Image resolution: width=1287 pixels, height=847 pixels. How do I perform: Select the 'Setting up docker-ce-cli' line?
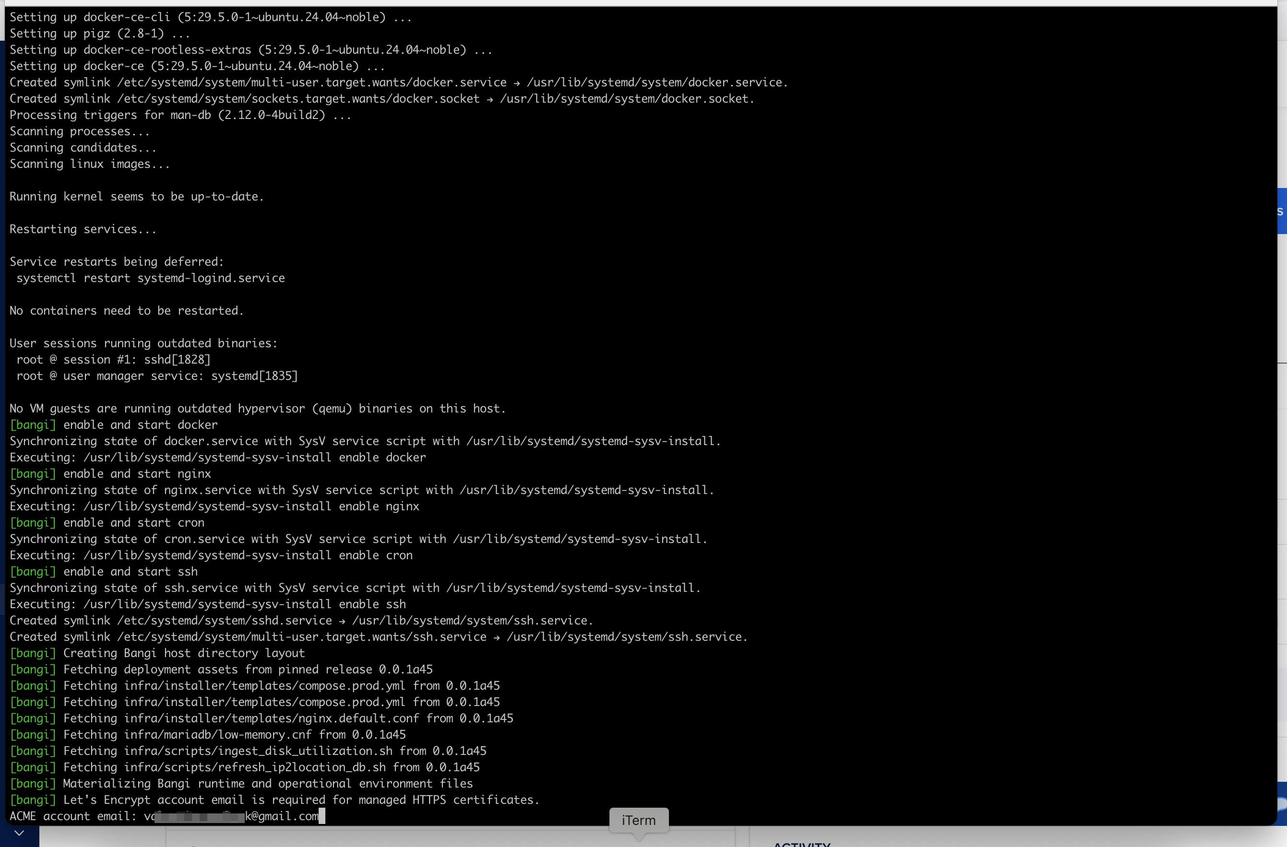[210, 17]
